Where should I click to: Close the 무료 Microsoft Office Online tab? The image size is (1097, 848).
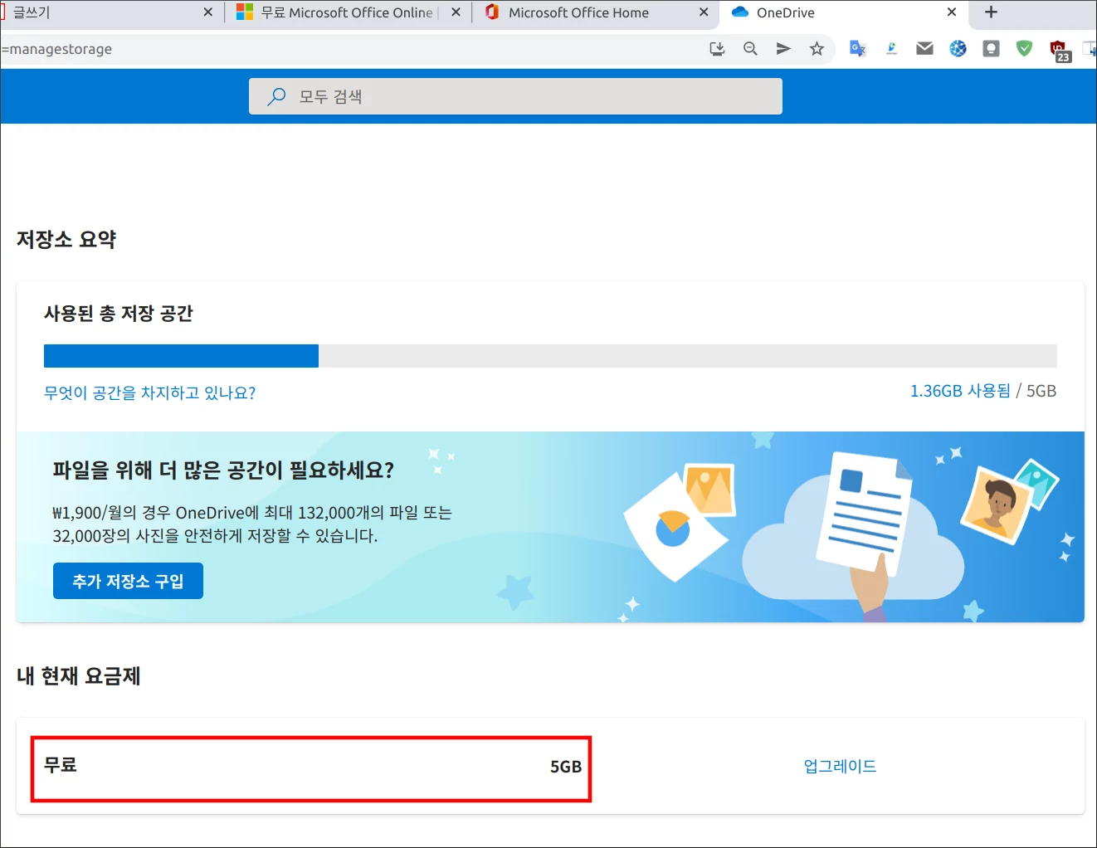click(x=456, y=12)
